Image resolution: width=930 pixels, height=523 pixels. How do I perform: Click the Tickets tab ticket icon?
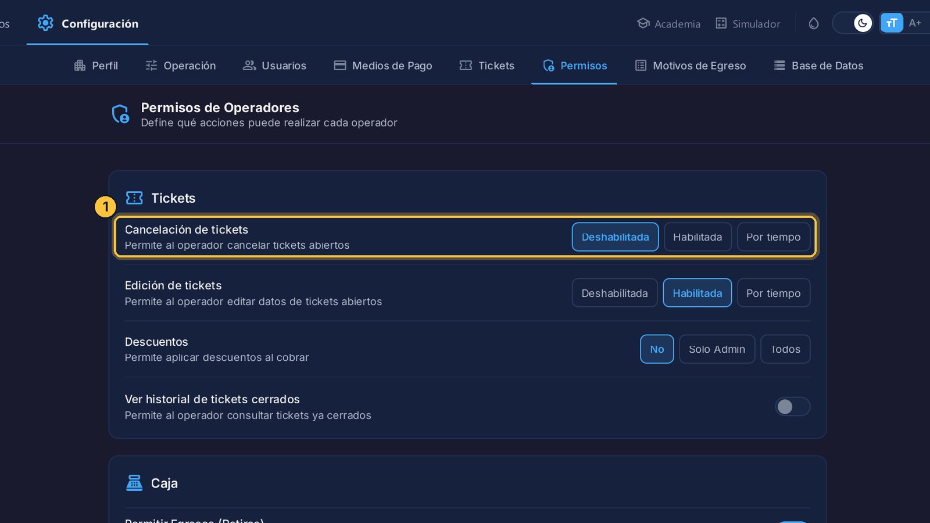[x=466, y=65]
